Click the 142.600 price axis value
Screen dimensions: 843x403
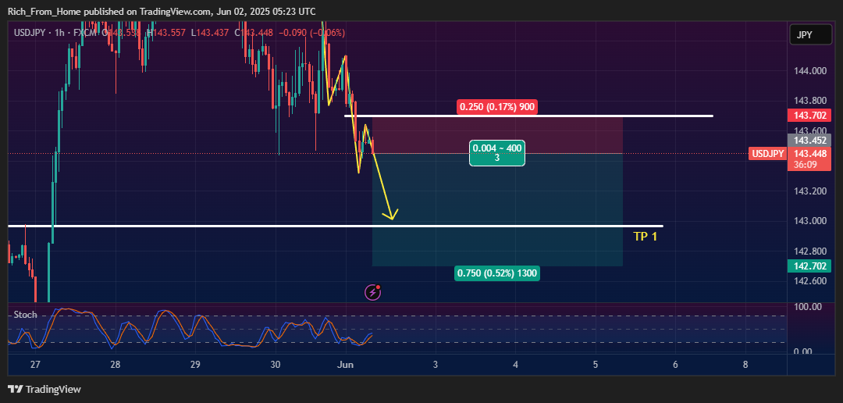(809, 281)
